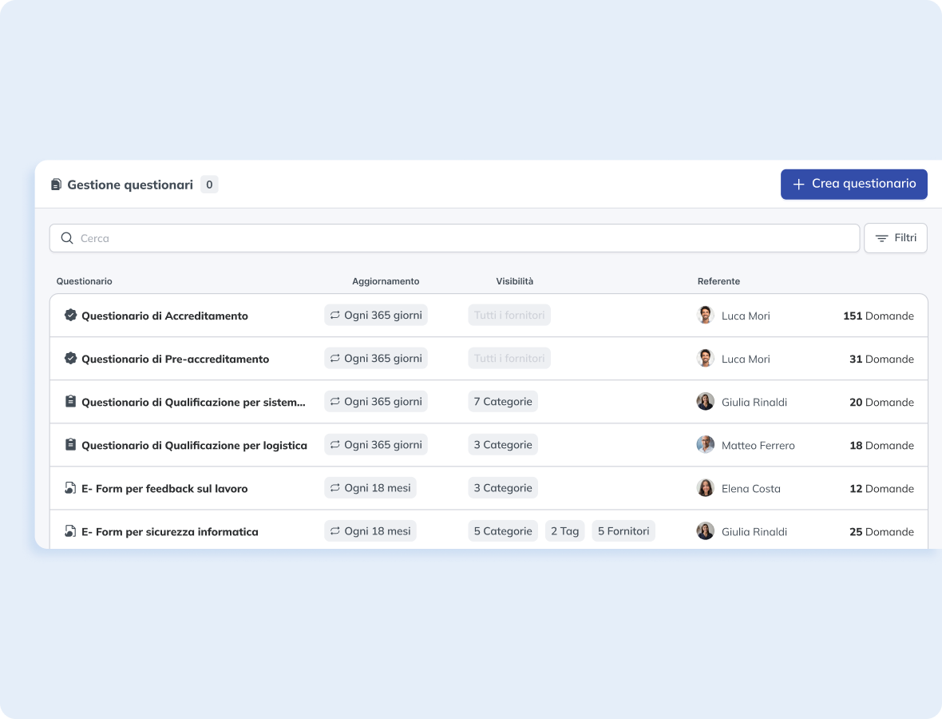Select the 7 Categorie visibility tag
The width and height of the screenshot is (942, 719).
[503, 402]
